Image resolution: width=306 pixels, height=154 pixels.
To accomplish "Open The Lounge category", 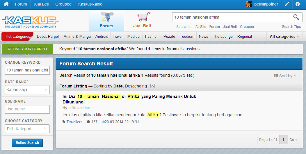I will [223, 36].
